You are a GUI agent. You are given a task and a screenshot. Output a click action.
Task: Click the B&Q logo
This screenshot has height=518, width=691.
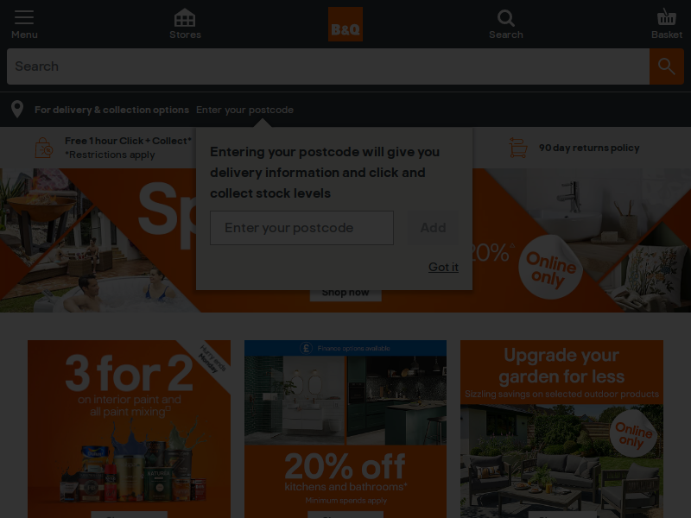click(345, 24)
